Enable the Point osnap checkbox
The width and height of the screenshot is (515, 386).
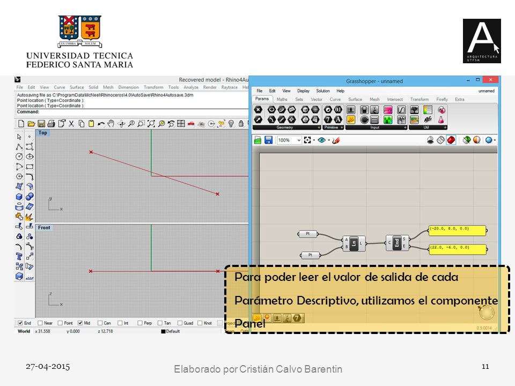point(60,323)
